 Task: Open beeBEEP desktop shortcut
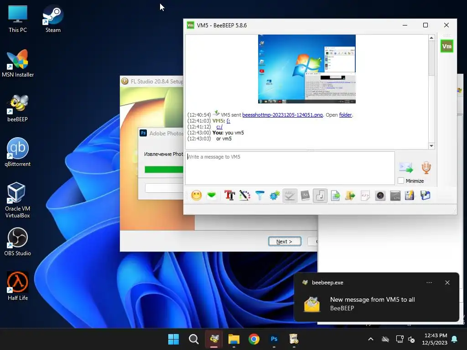pyautogui.click(x=18, y=108)
